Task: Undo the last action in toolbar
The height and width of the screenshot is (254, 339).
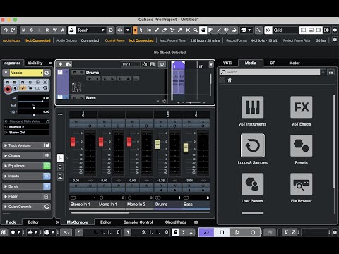Action: coord(6,30)
